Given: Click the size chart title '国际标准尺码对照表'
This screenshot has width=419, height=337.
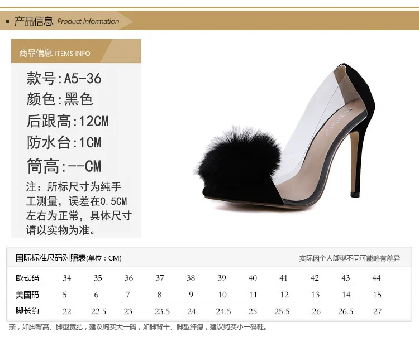Looking at the screenshot, I should [51, 258].
